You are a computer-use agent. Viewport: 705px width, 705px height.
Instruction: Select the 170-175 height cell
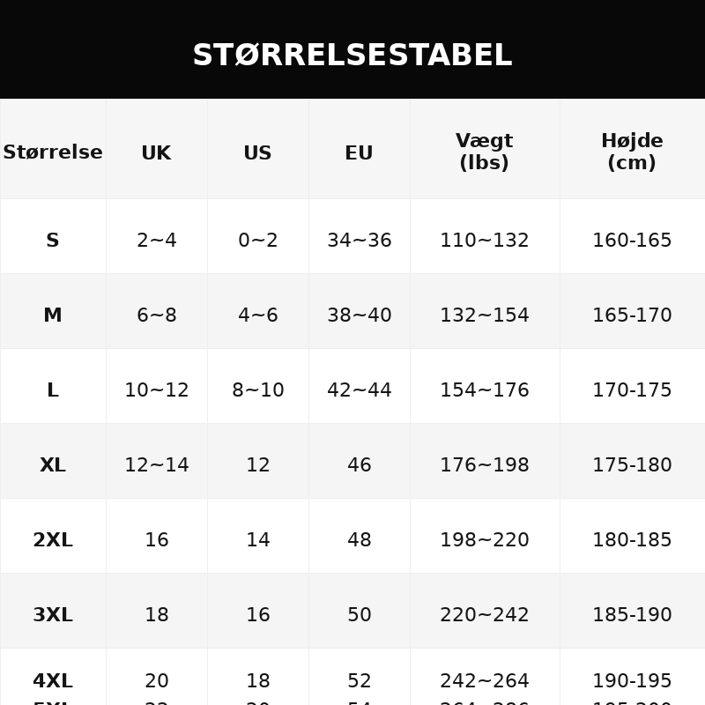point(632,390)
